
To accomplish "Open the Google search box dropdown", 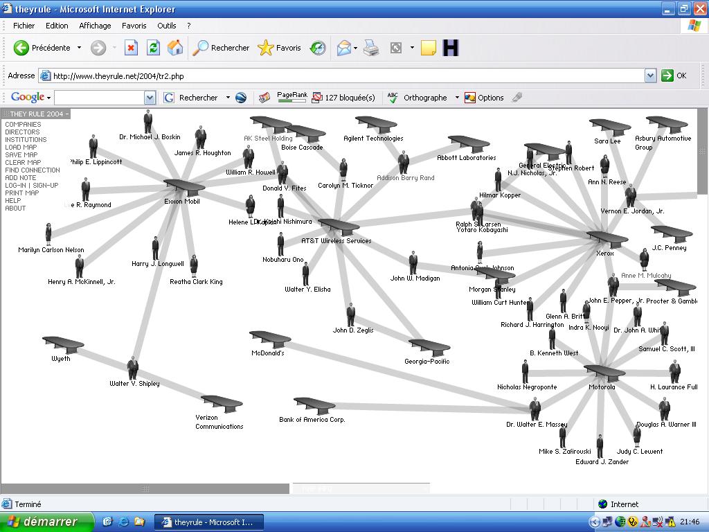I will pyautogui.click(x=150, y=97).
